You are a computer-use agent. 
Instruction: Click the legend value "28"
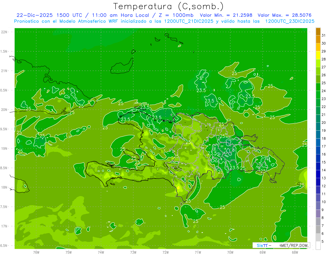(x=324, y=59)
